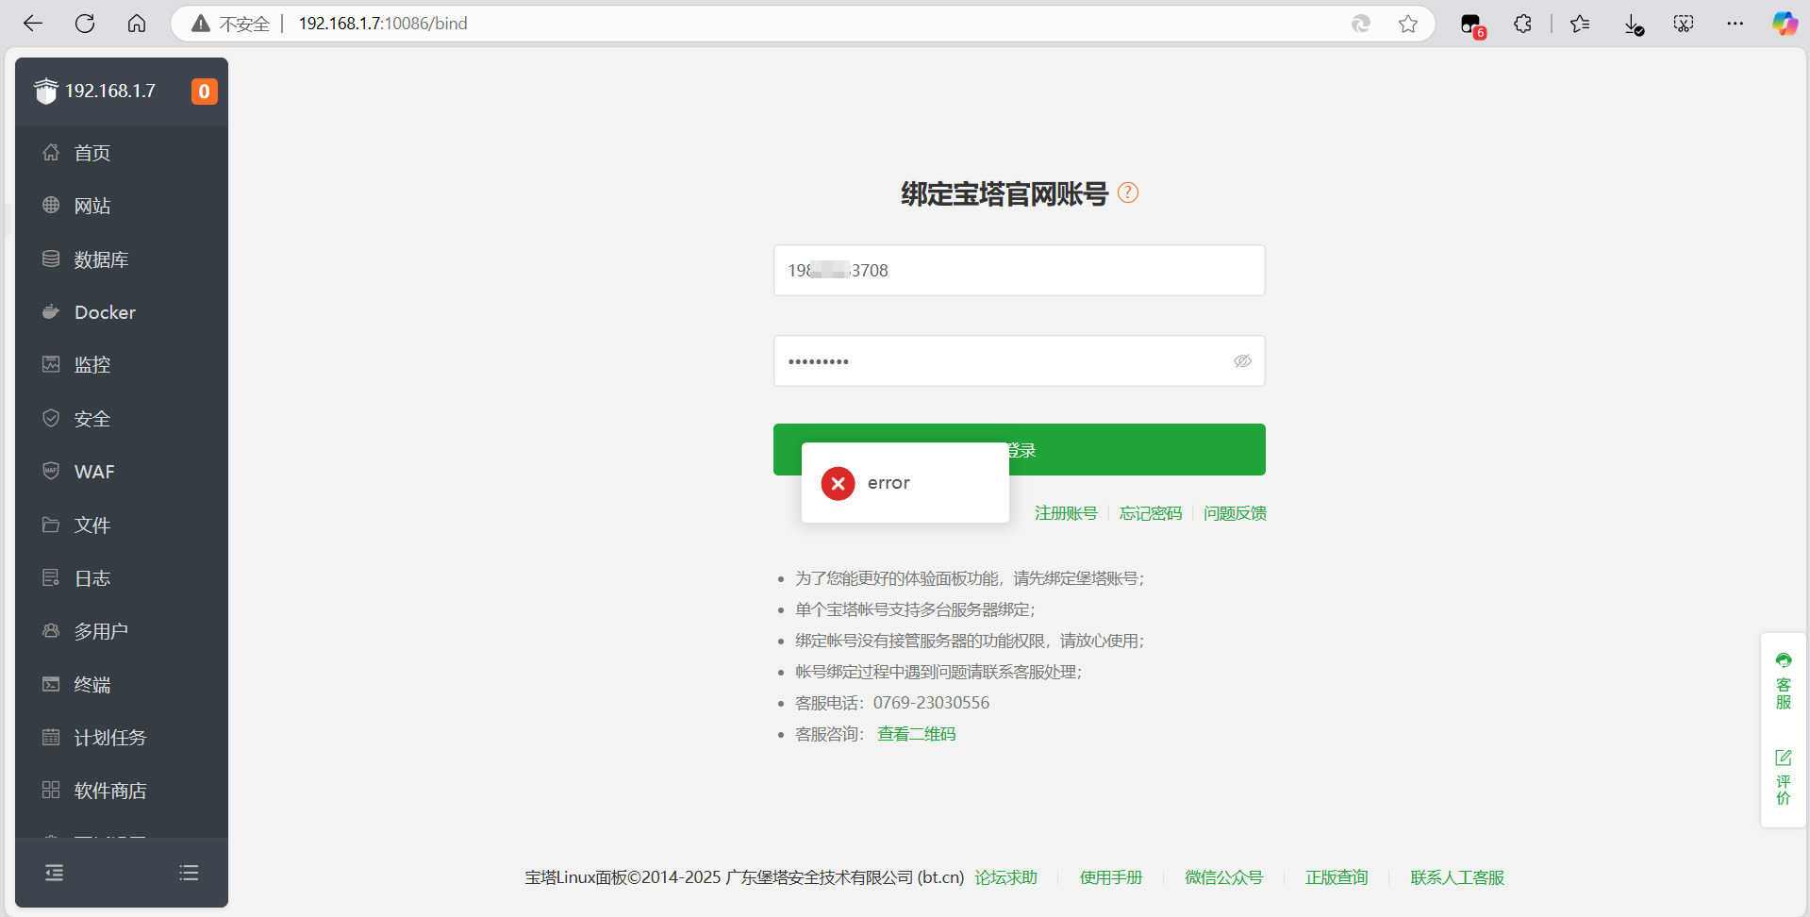Click the browser screenshot tool icon
Screen dimensions: 1810x917
tap(1684, 24)
